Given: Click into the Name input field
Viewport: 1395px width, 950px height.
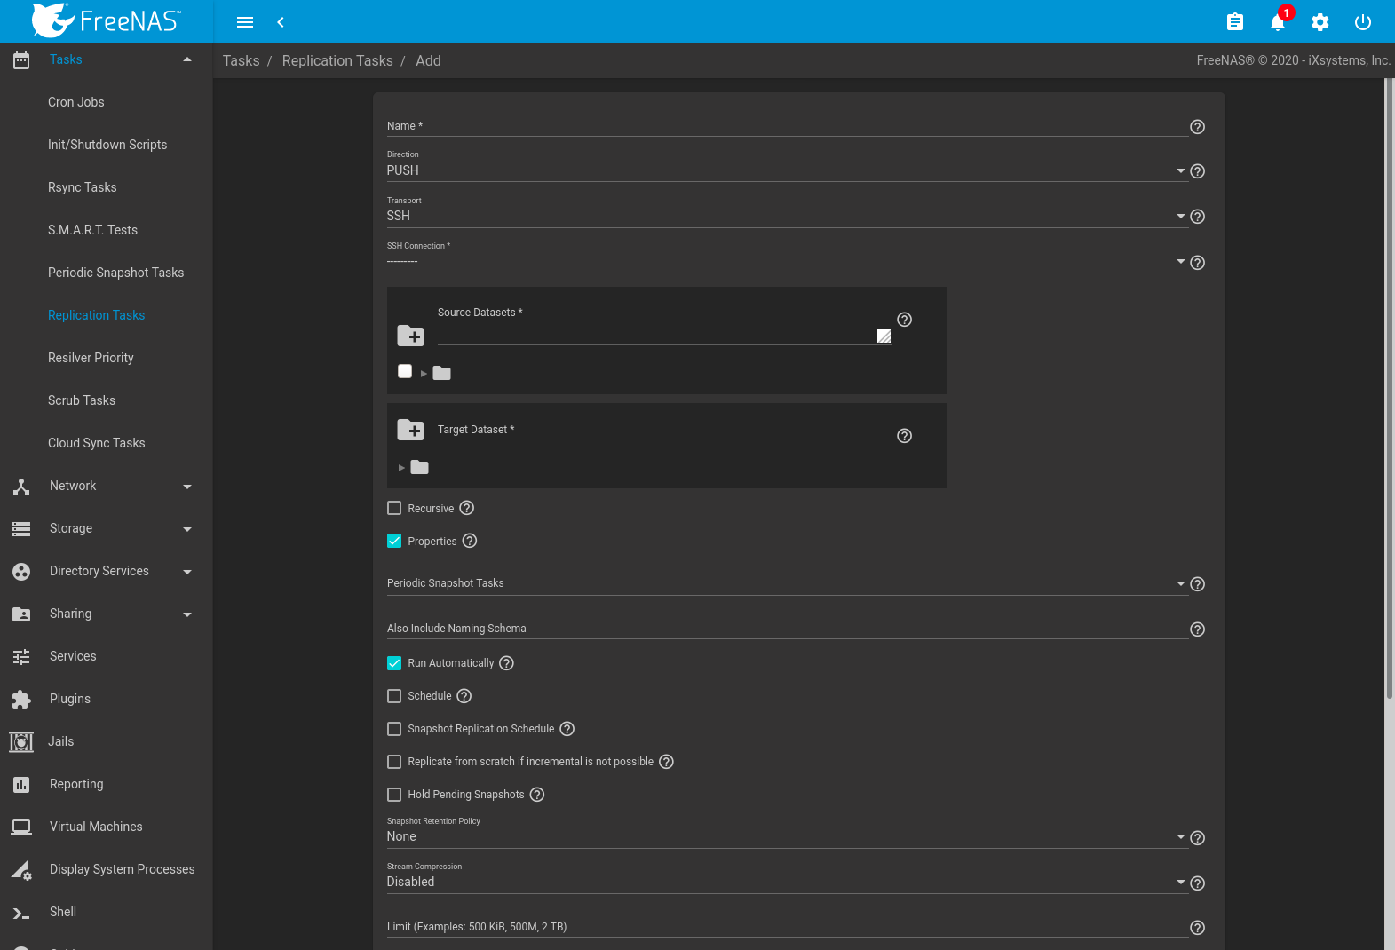Looking at the screenshot, I should coord(781,126).
